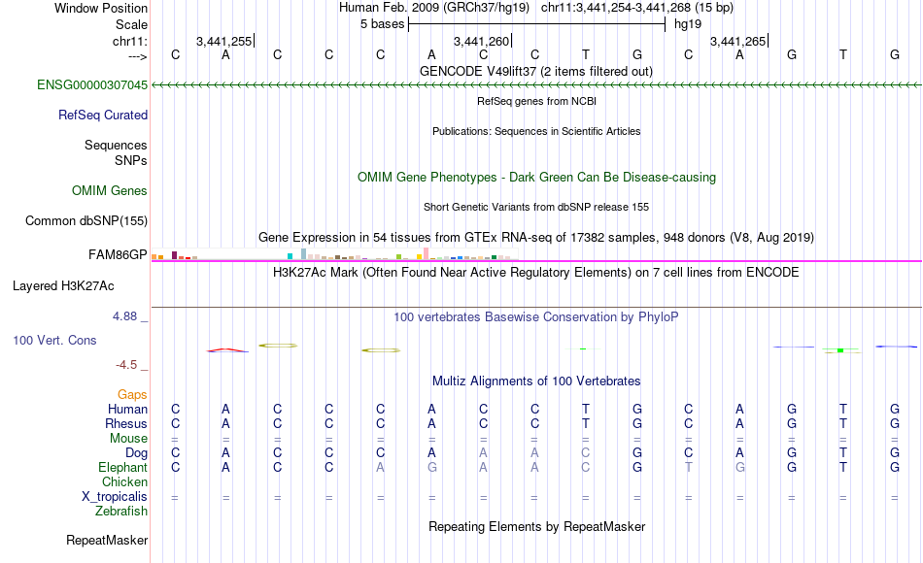This screenshot has width=923, height=563.
Task: Select the Human alignment row label
Action: click(x=127, y=409)
